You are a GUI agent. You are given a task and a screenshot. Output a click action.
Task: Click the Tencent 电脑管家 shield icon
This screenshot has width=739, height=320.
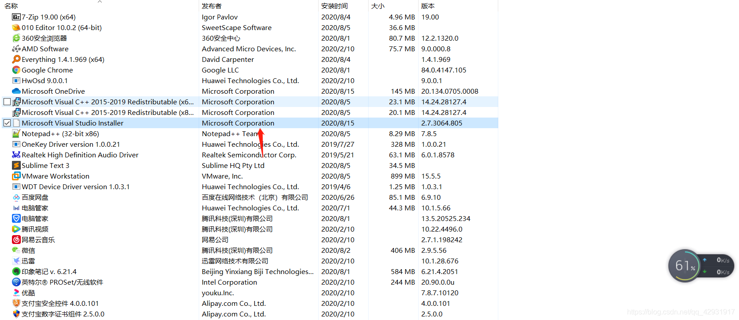click(x=16, y=218)
